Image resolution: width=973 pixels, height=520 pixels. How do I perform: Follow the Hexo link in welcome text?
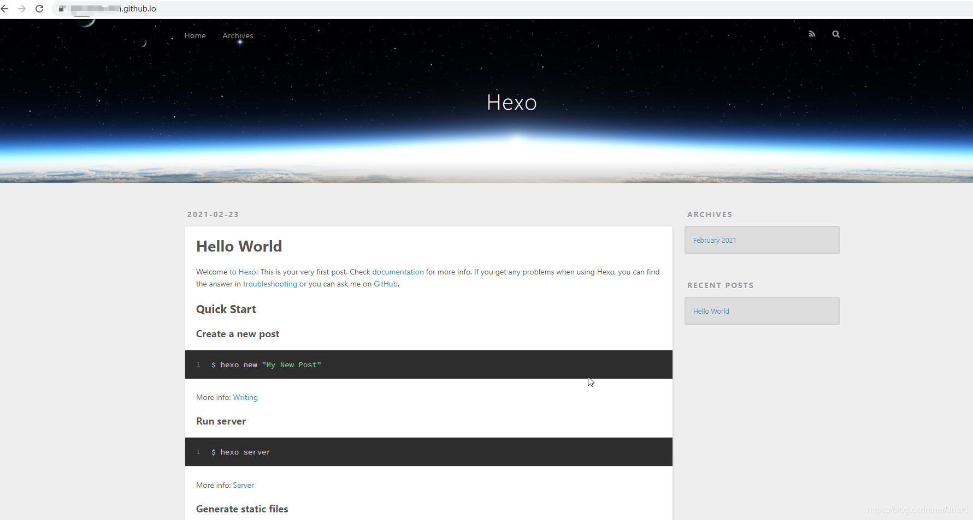point(247,272)
